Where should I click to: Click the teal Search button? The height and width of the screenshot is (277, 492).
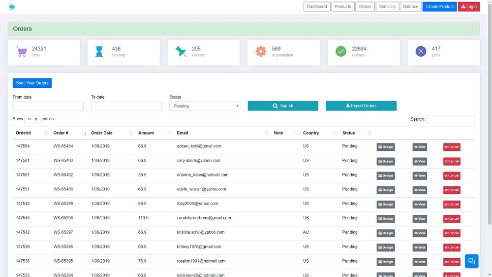coord(283,106)
